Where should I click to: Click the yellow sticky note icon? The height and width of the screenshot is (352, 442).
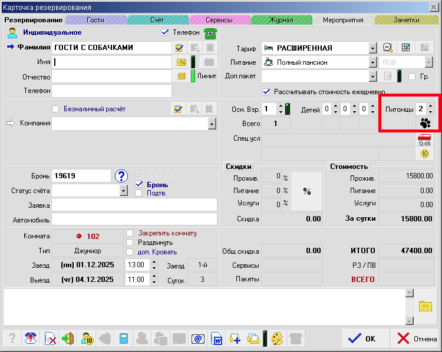point(425,305)
